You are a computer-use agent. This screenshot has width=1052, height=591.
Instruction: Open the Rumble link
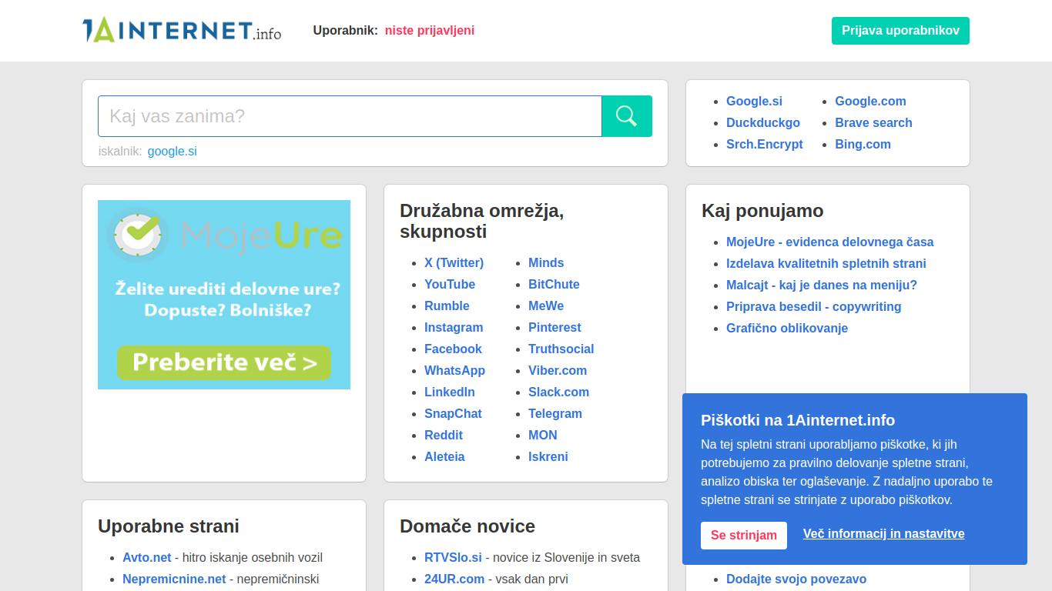[447, 306]
